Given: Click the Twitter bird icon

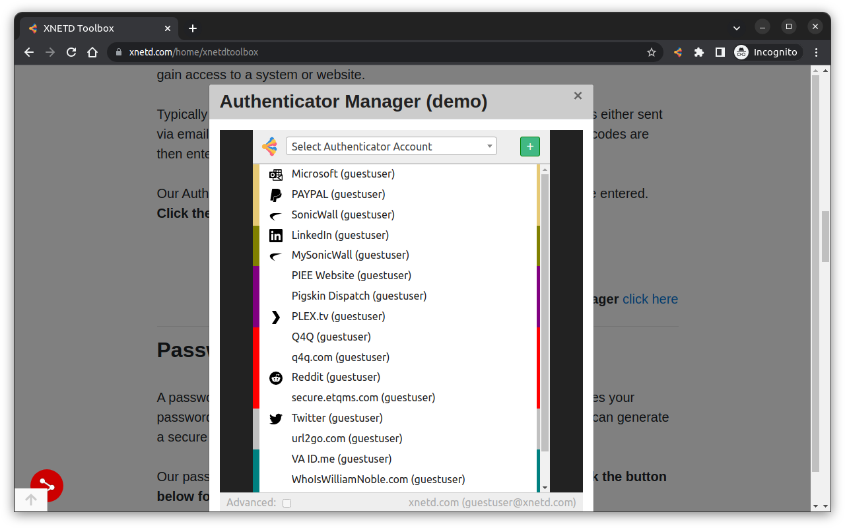Looking at the screenshot, I should point(275,418).
